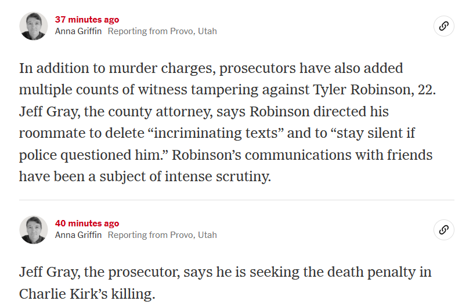The image size is (473, 308).
Task: Open Anna Griffin avatar on 37-minute post
Action: [34, 26]
